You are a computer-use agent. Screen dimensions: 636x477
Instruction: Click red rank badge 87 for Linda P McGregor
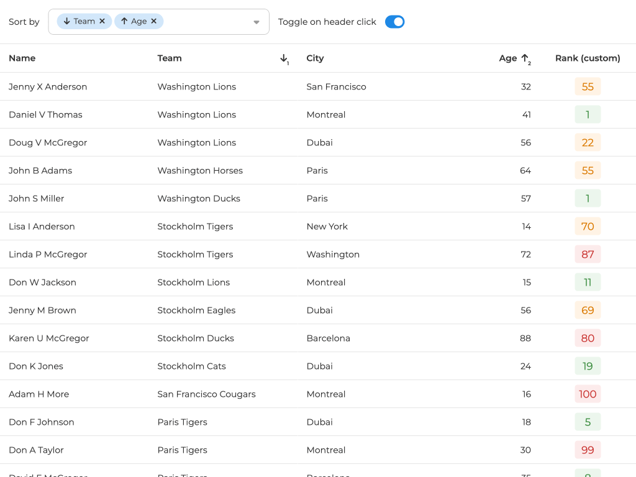pos(588,255)
